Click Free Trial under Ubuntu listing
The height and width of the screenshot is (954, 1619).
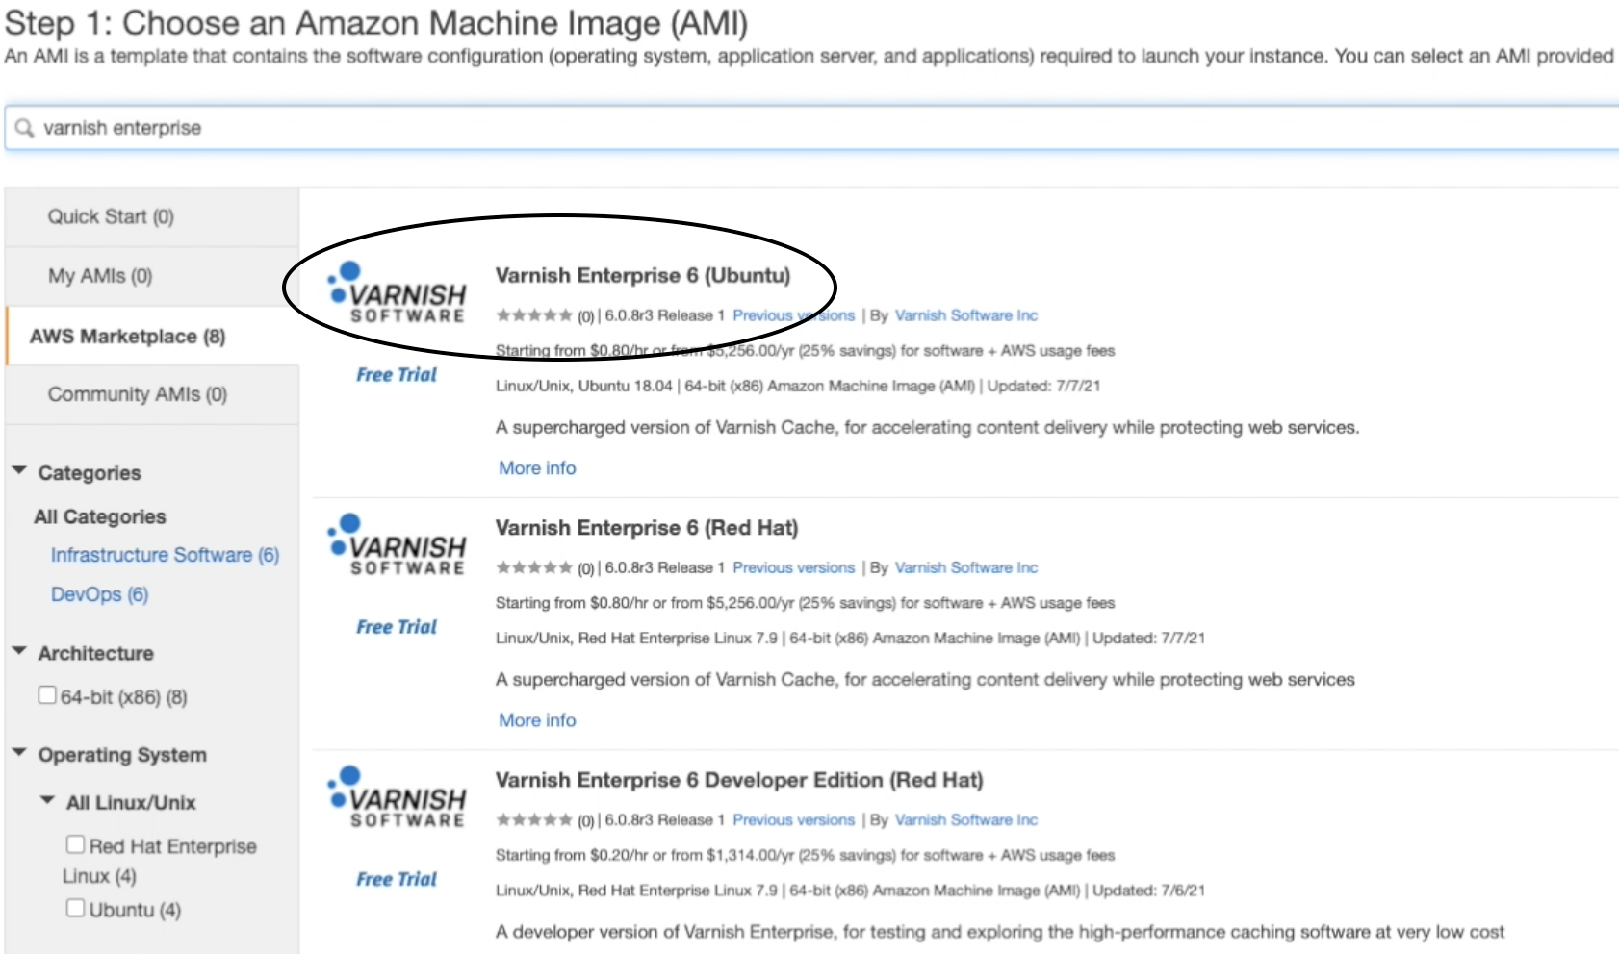pyautogui.click(x=397, y=375)
